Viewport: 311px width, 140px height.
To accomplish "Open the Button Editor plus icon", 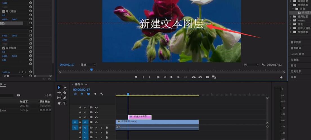I will click(281, 78).
